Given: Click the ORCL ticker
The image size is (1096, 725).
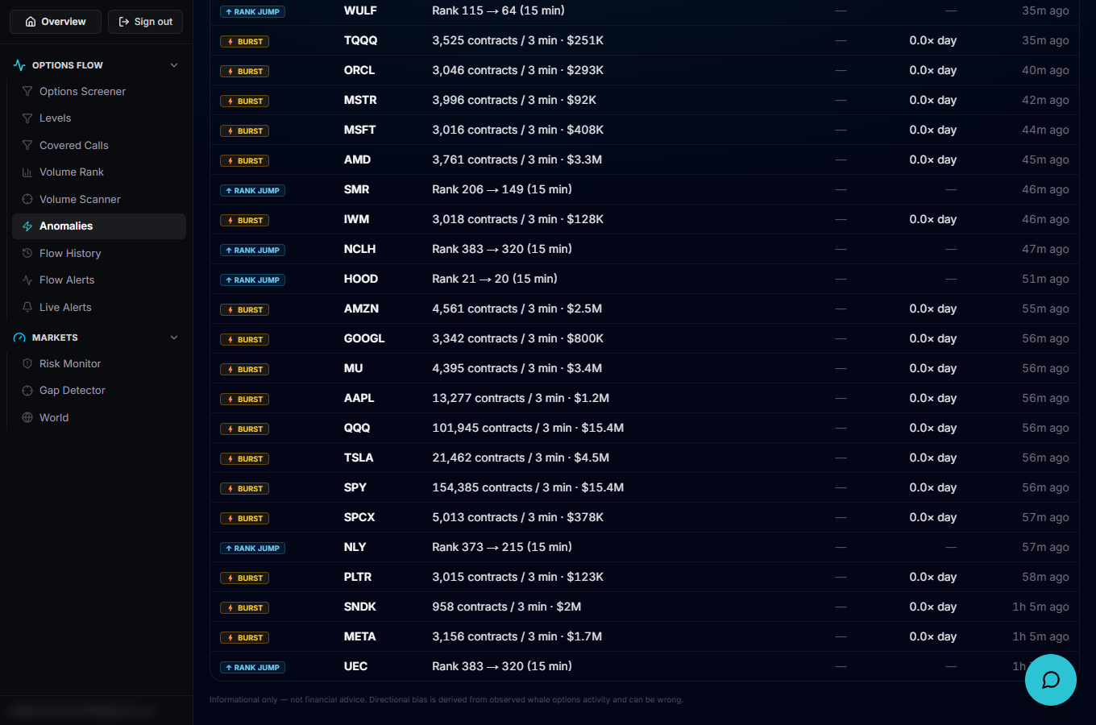Looking at the screenshot, I should [x=359, y=70].
